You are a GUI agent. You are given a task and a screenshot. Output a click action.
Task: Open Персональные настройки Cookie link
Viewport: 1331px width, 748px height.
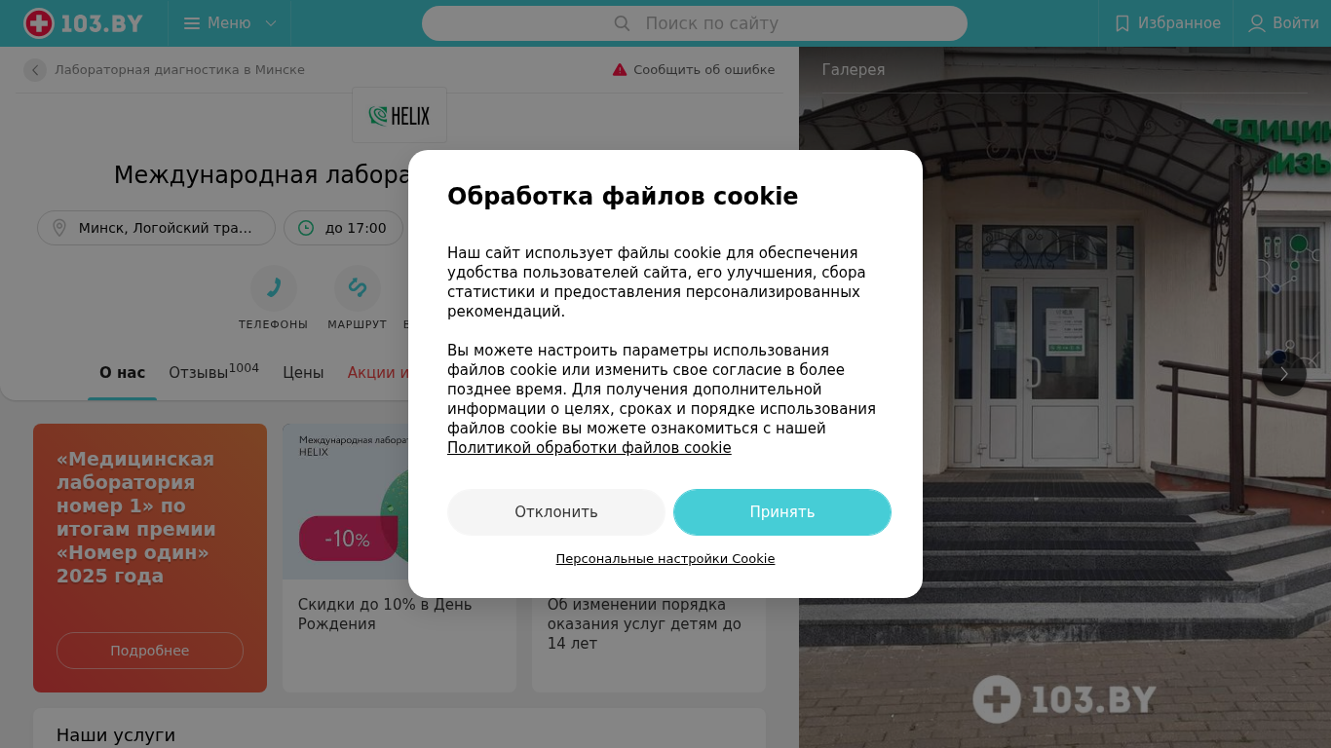pyautogui.click(x=665, y=559)
